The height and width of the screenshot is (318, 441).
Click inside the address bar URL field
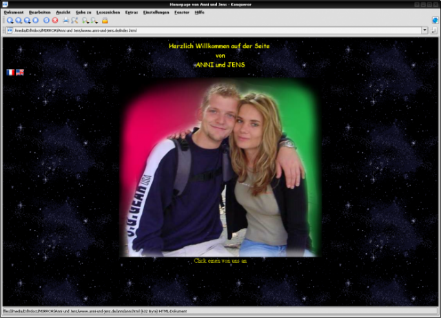[x=207, y=30]
